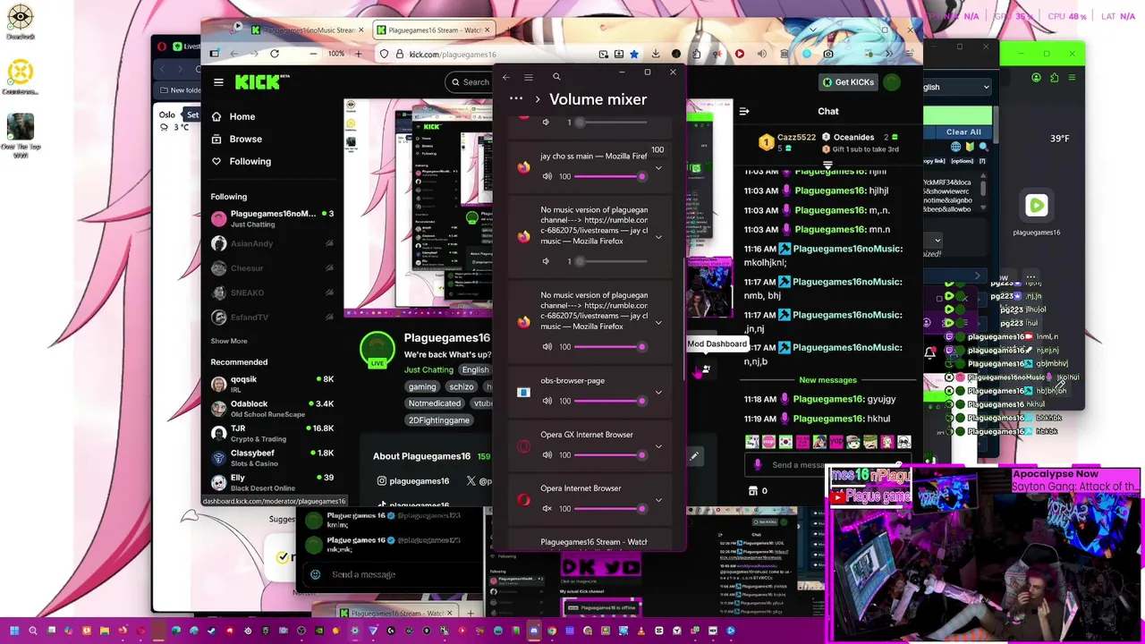Go to Home in Kick sidebar
1145x644 pixels.
[233, 116]
